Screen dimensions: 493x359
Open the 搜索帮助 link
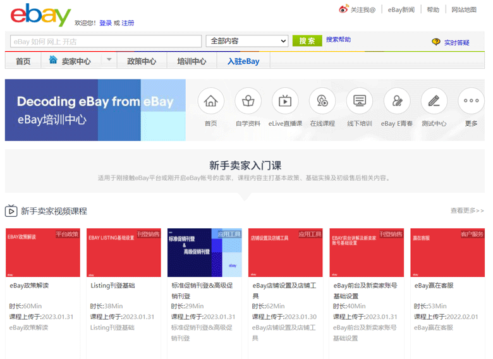tap(338, 40)
